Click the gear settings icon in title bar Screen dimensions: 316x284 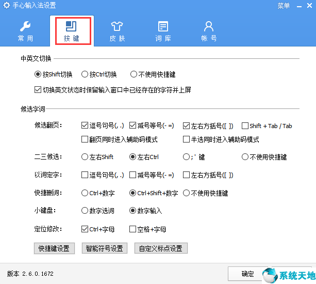coord(7,5)
